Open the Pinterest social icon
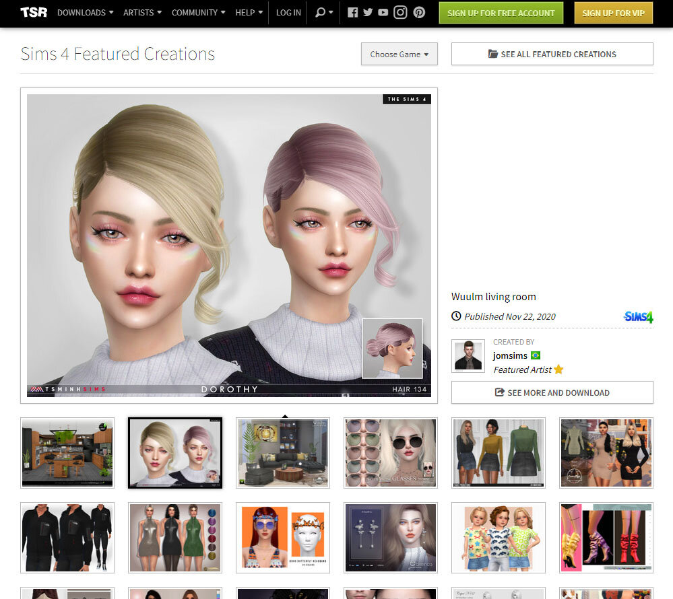This screenshot has width=673, height=599. click(419, 12)
